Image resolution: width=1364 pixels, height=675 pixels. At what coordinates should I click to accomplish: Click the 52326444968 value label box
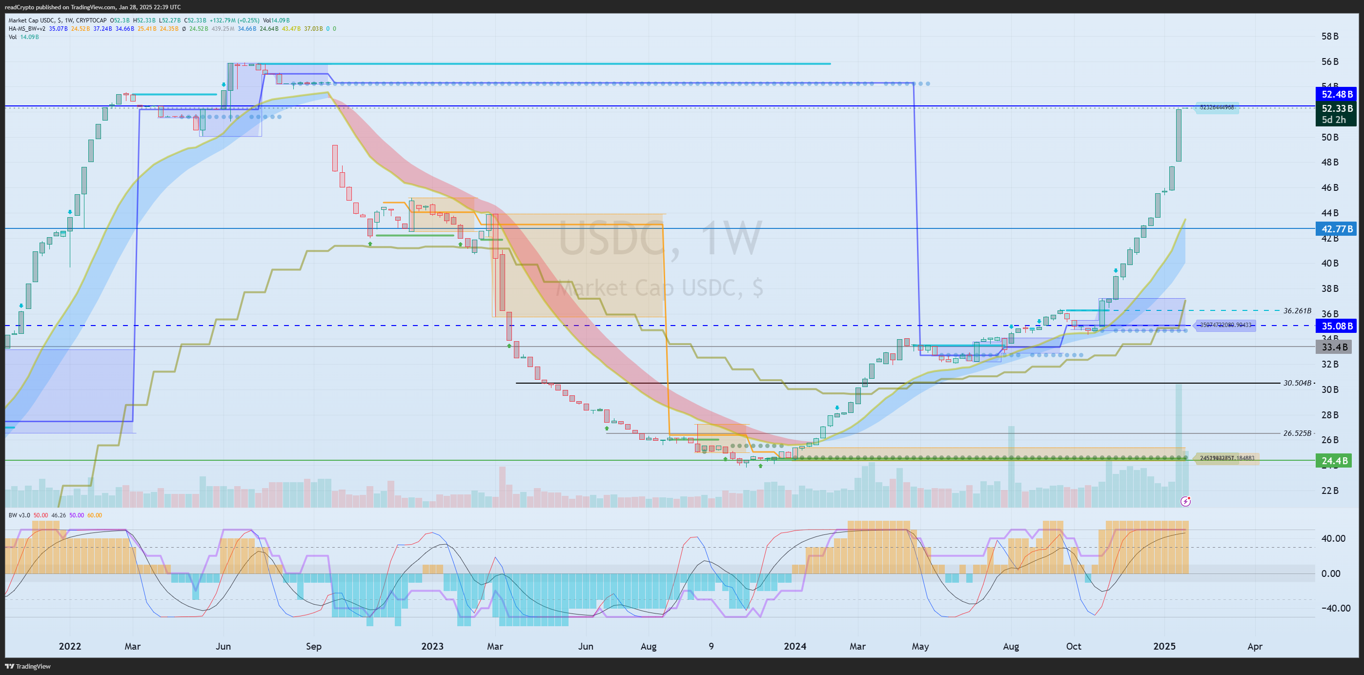tap(1216, 107)
